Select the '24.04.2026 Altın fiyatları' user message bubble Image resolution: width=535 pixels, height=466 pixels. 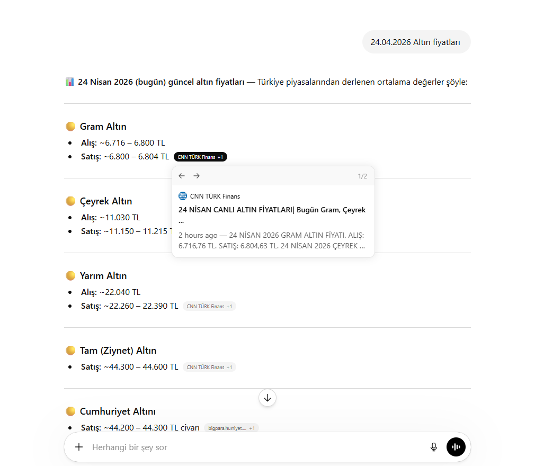pos(416,42)
